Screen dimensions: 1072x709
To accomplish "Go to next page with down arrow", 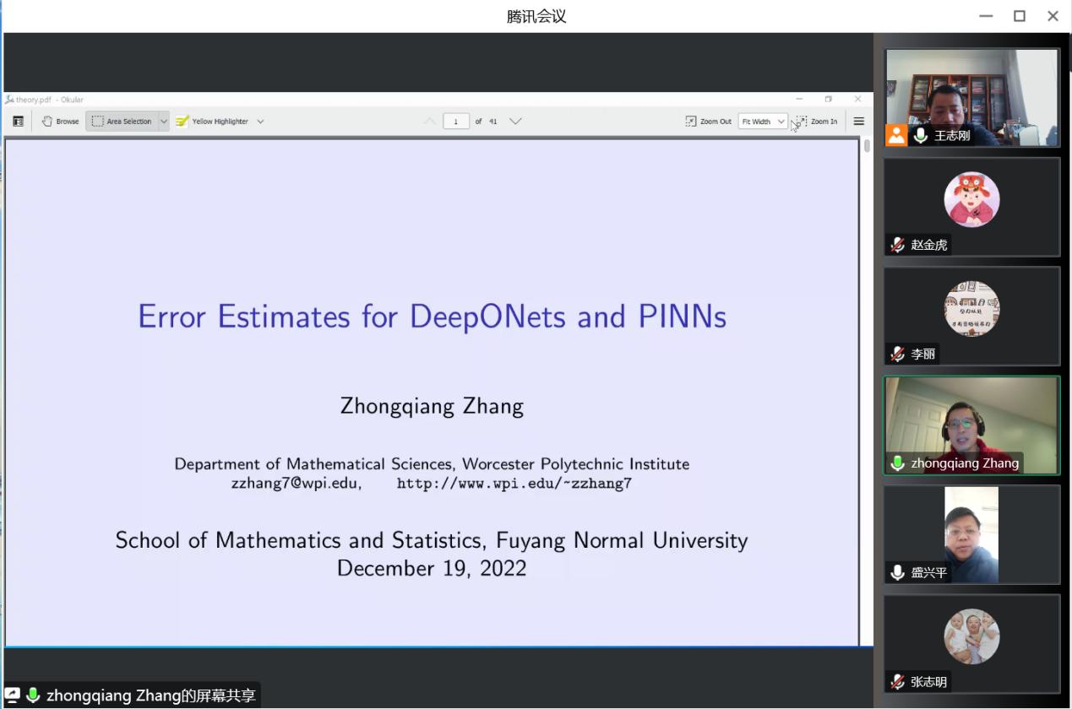I will click(x=515, y=122).
